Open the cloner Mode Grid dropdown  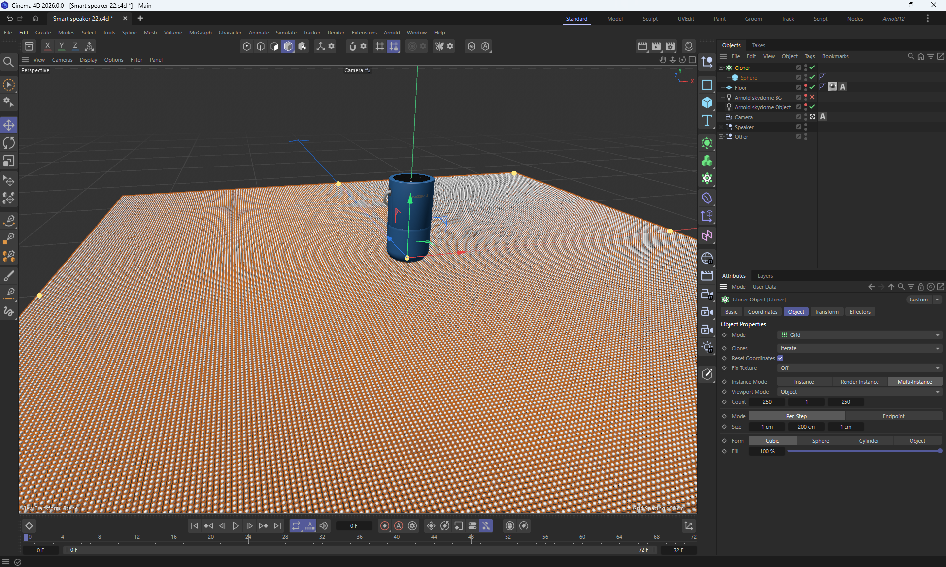859,335
